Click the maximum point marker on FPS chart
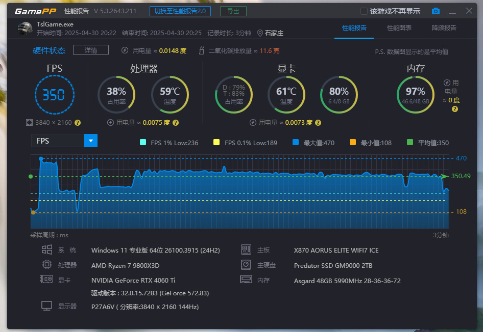Image resolution: width=483 pixels, height=332 pixels. [41, 159]
